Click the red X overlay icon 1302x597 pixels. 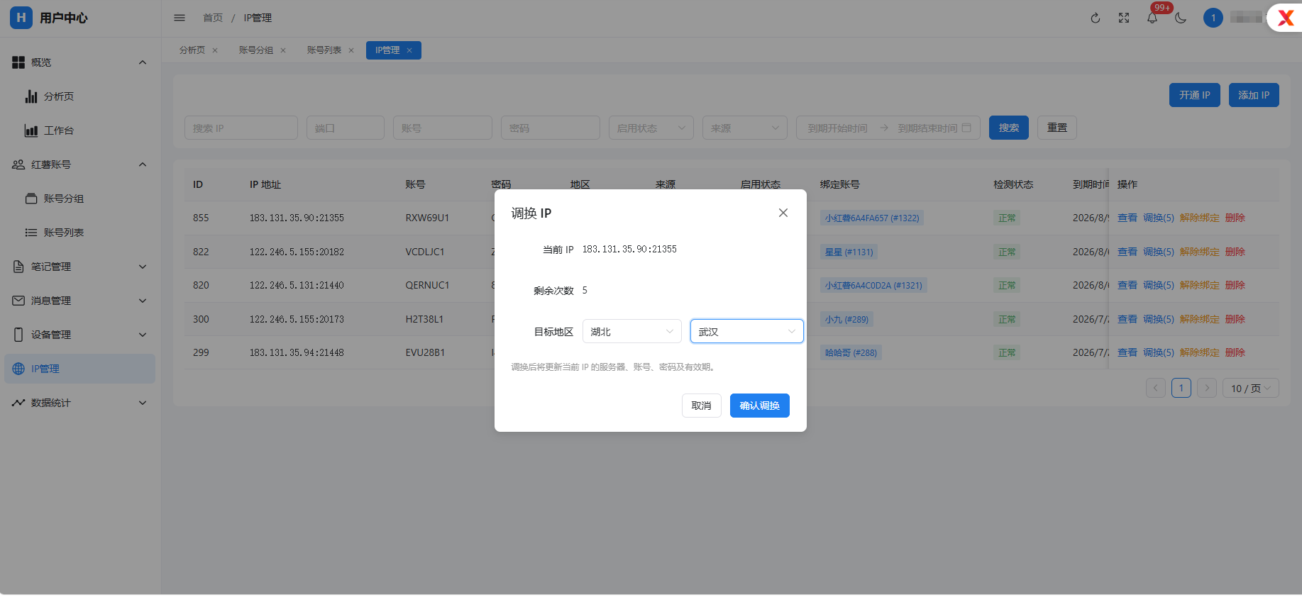coord(1286,18)
